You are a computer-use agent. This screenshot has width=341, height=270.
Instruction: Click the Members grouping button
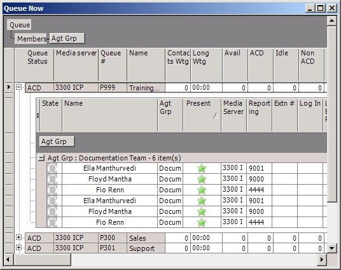click(x=31, y=39)
